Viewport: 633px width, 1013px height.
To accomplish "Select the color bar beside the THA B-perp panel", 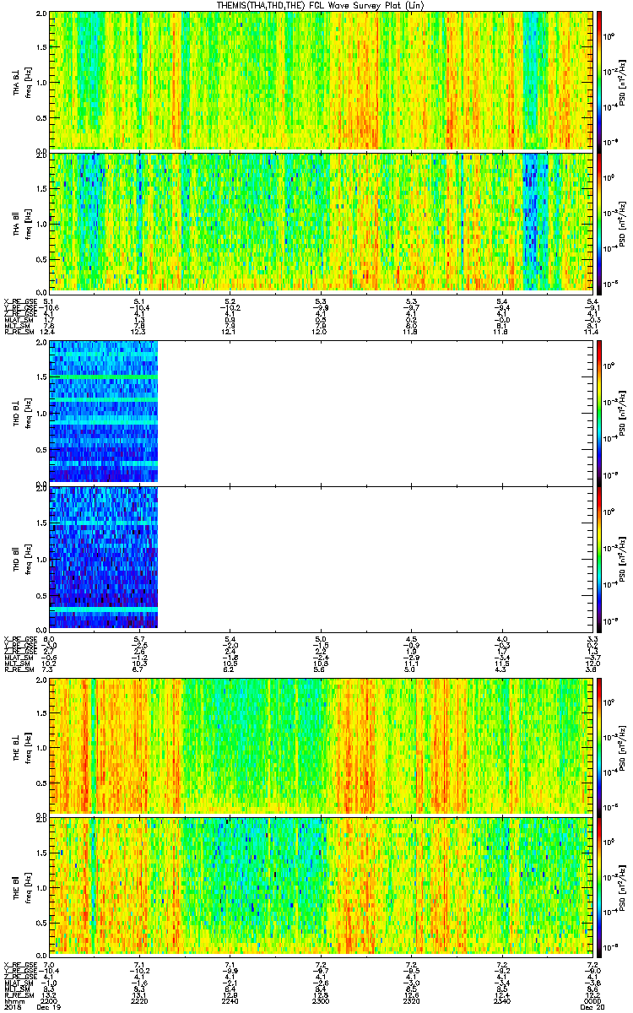I will pos(598,80).
